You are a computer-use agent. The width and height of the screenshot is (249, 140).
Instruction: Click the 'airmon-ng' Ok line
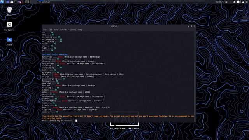51,37
